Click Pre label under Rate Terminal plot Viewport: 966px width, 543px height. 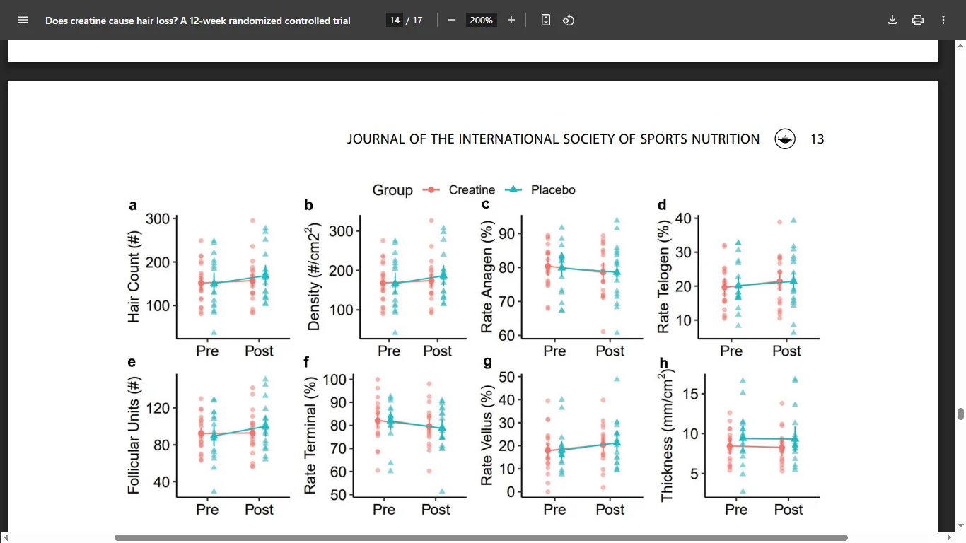click(x=384, y=510)
